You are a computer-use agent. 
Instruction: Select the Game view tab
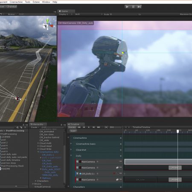(x=66, y=11)
